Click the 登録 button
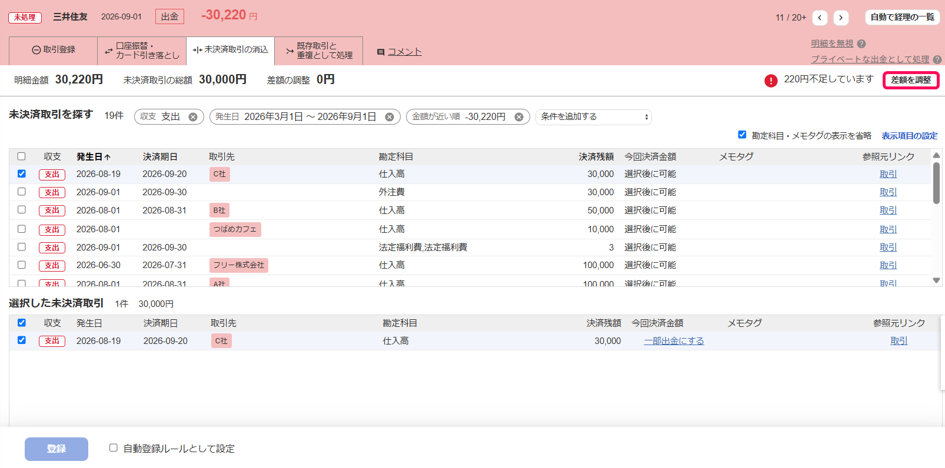This screenshot has width=945, height=468. click(56, 449)
